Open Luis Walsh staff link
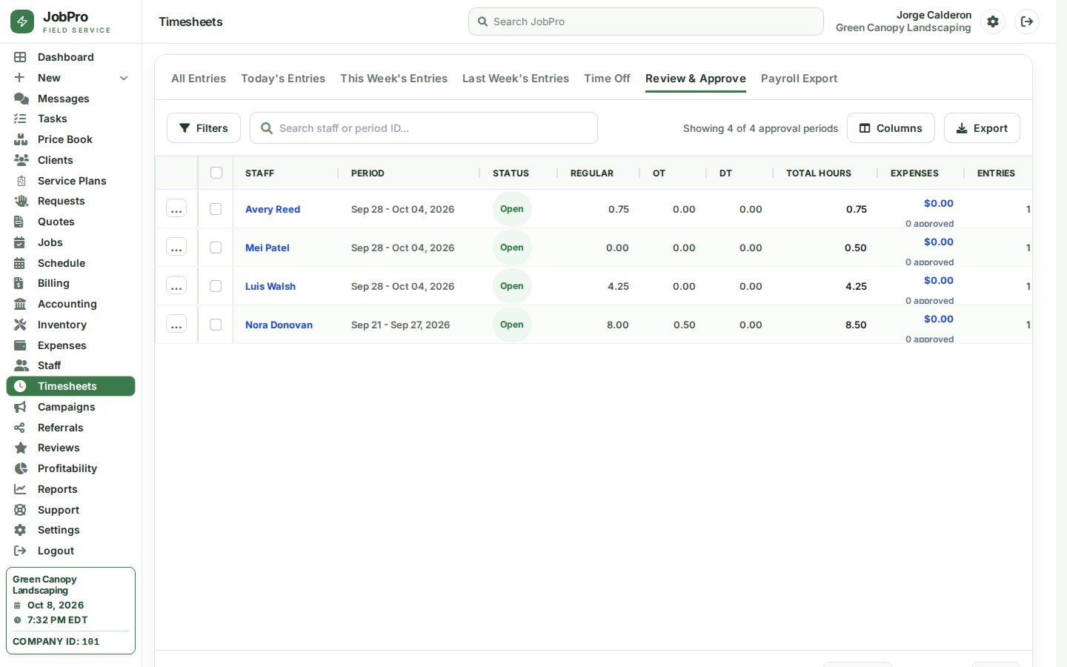Screen dimensions: 1067x667 pos(270,286)
